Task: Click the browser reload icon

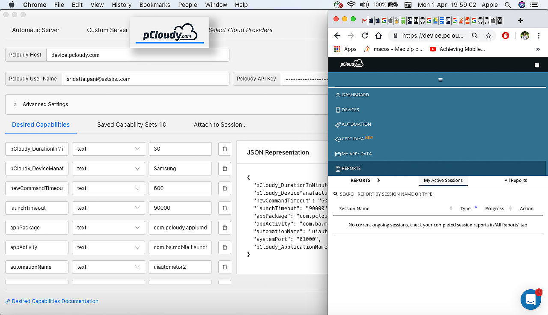Action: (365, 36)
